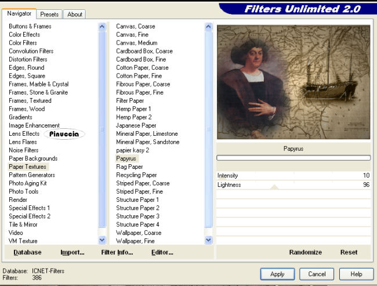Choose Hemp Paper 2 filter
The height and width of the screenshot is (286, 377).
click(x=133, y=117)
